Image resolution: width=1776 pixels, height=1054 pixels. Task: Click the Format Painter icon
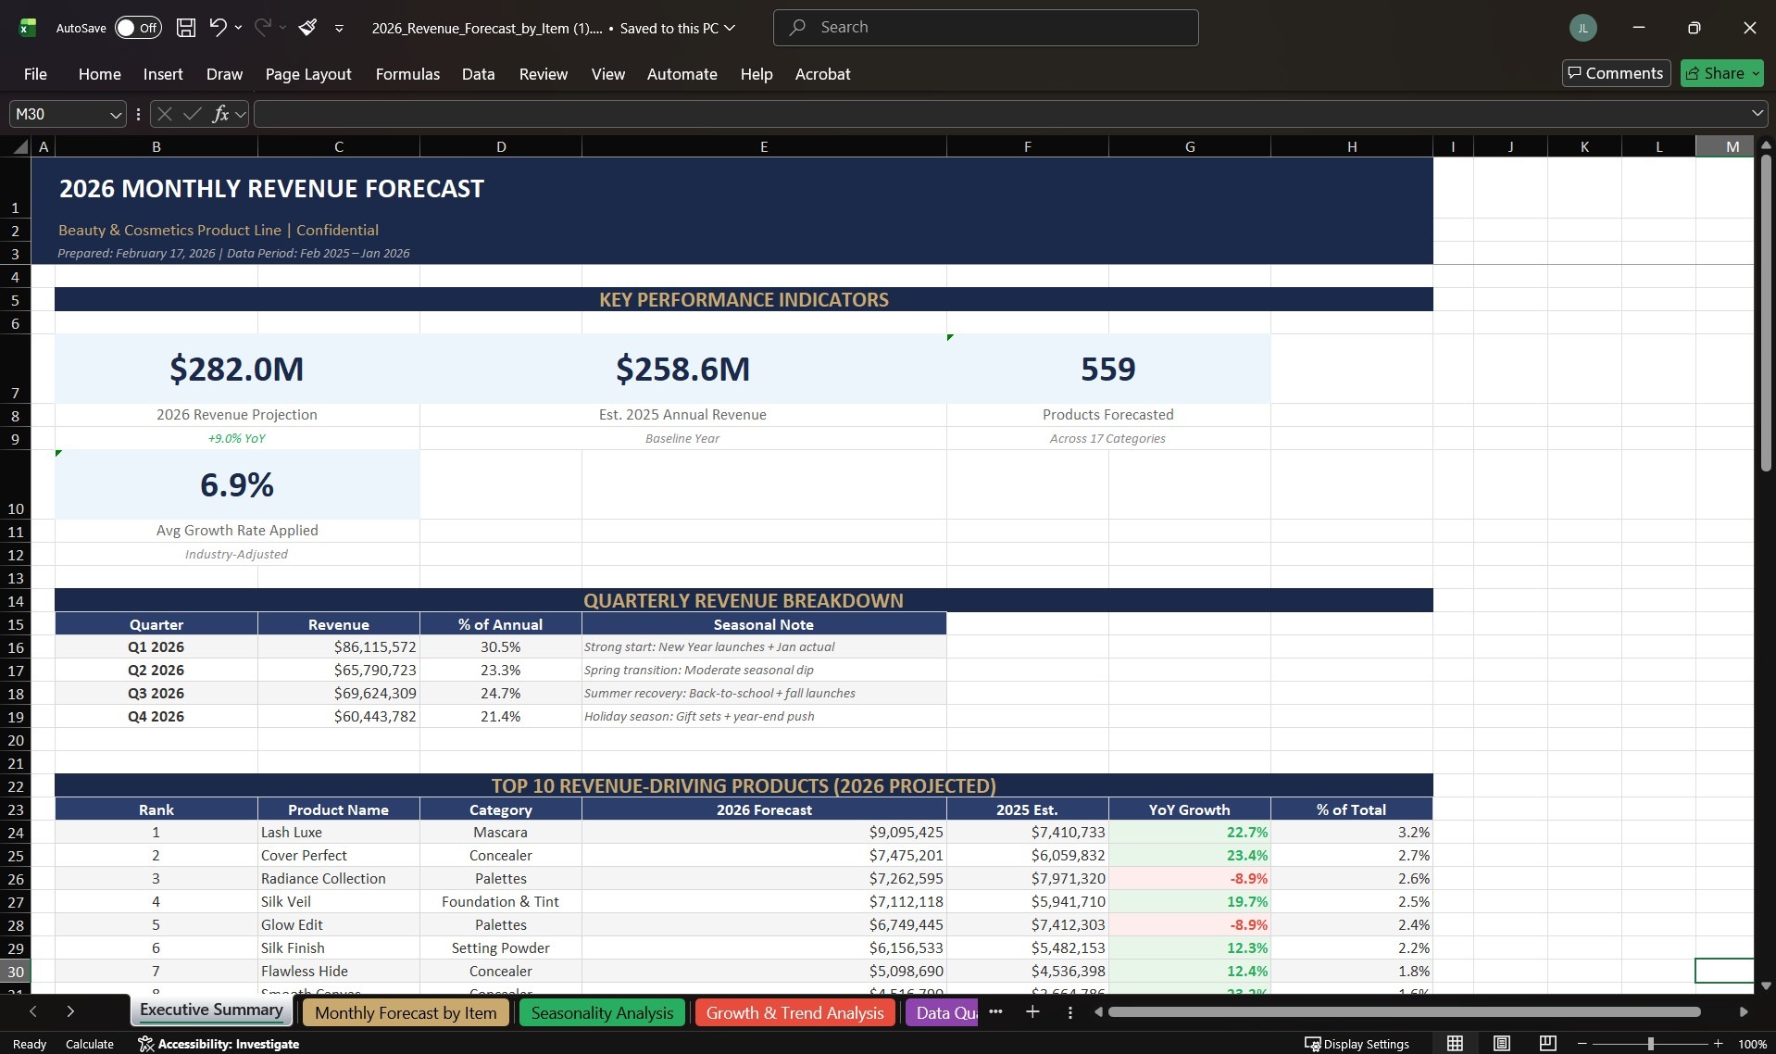pos(308,28)
